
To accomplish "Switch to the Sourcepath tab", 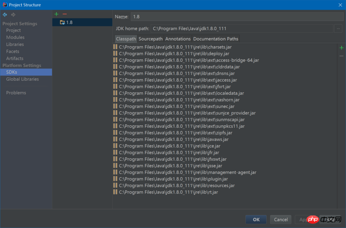I will pyautogui.click(x=151, y=39).
